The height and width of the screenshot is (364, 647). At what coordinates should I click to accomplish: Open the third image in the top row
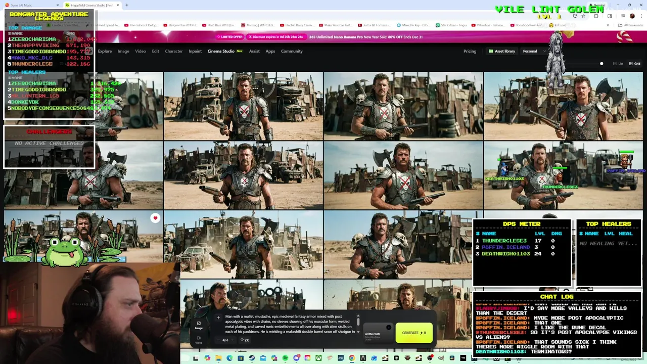403,106
